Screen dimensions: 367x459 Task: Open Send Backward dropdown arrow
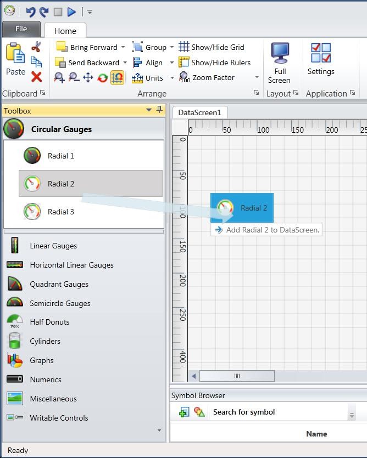click(125, 63)
